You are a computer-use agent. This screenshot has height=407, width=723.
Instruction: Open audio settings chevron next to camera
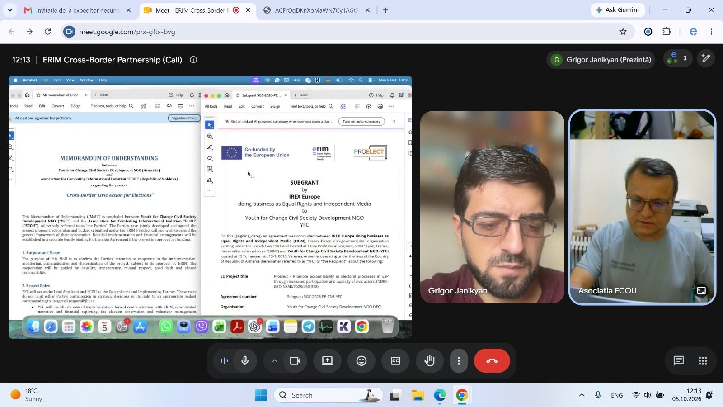[x=274, y=361]
